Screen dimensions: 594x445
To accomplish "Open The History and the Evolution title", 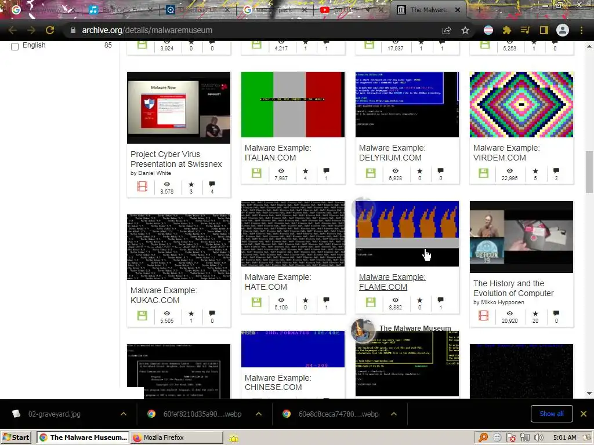I will (x=513, y=289).
